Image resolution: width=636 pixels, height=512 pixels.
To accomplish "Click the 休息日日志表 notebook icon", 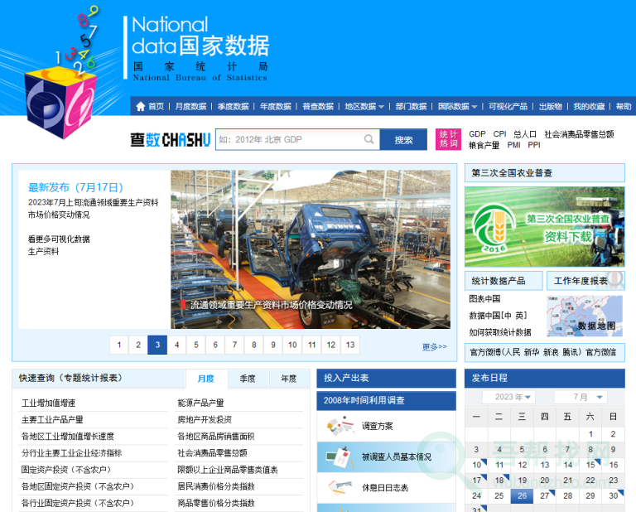I will pyautogui.click(x=339, y=487).
